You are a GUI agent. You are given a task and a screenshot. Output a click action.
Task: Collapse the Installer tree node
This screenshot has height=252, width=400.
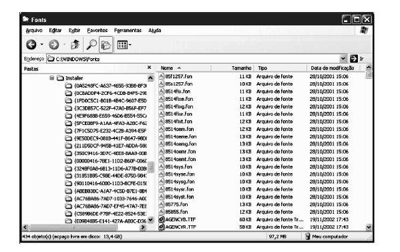[x=52, y=78]
